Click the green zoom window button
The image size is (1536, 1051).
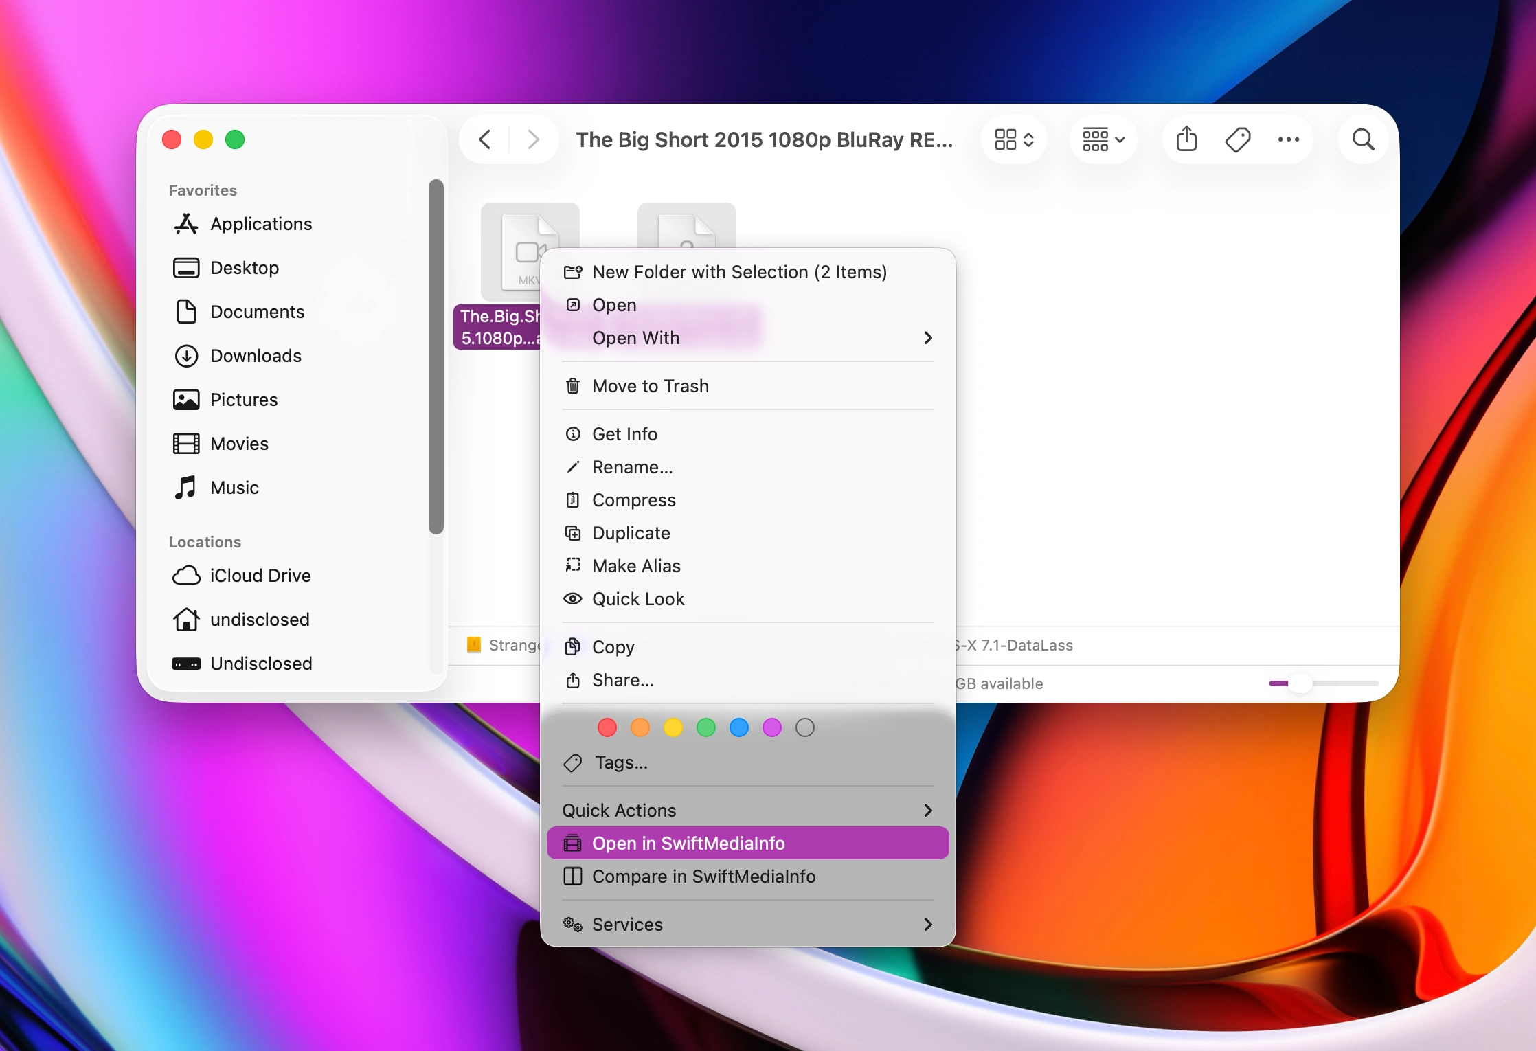[235, 139]
